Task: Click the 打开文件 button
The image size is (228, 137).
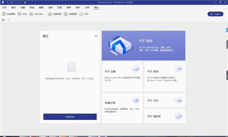Action: point(70,117)
